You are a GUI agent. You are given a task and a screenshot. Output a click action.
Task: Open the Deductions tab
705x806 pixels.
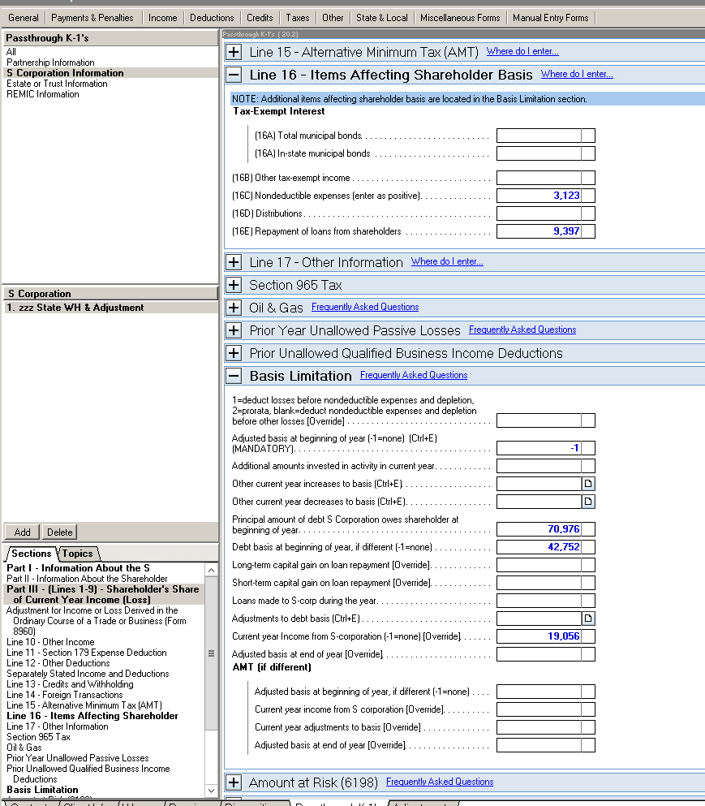tap(211, 17)
